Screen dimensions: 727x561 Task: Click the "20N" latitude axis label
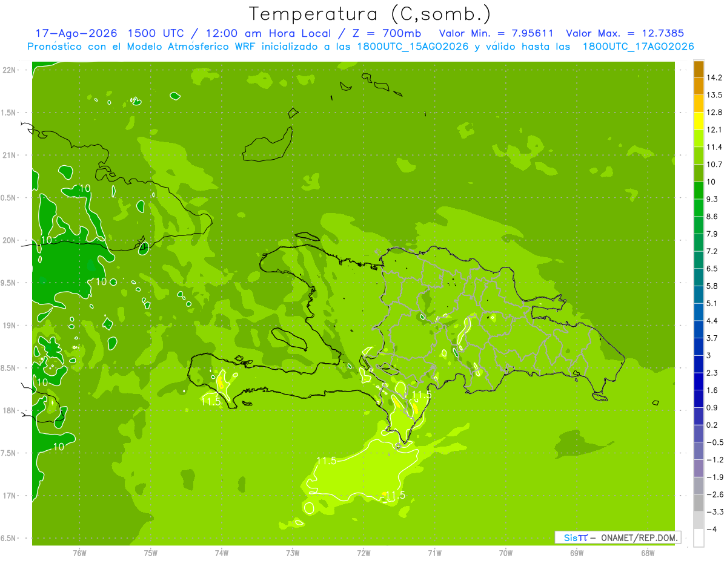pyautogui.click(x=8, y=240)
